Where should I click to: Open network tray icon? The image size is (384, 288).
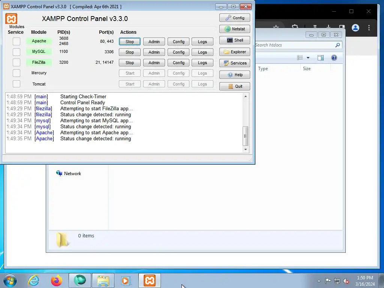click(x=337, y=281)
